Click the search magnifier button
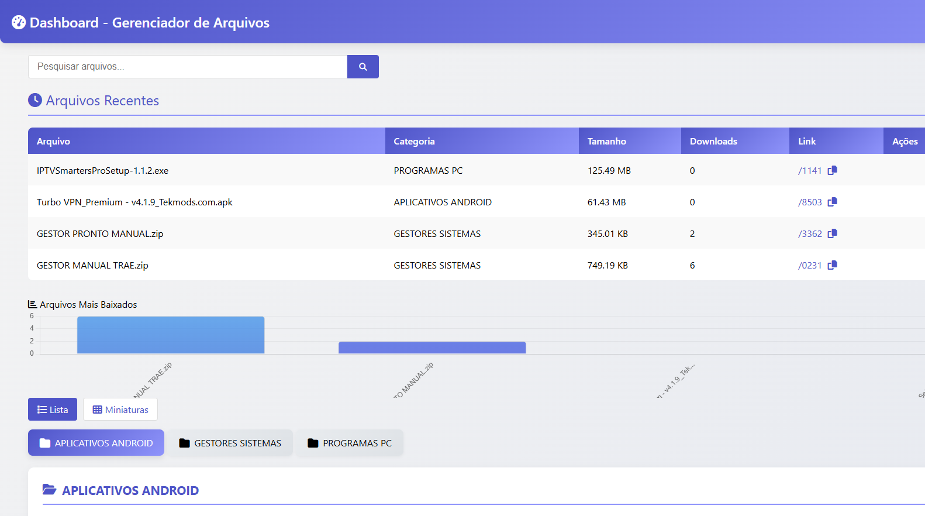925x516 pixels. tap(363, 67)
